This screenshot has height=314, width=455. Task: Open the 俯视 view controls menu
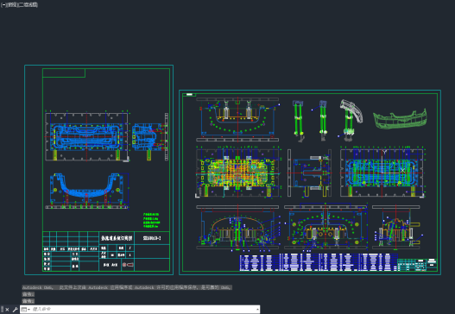pyautogui.click(x=12, y=5)
